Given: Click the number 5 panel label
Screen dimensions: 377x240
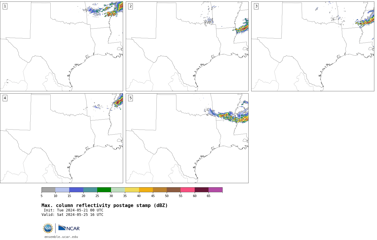Looking at the screenshot, I should point(130,98).
